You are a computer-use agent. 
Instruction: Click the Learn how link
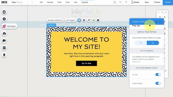click(x=136, y=62)
